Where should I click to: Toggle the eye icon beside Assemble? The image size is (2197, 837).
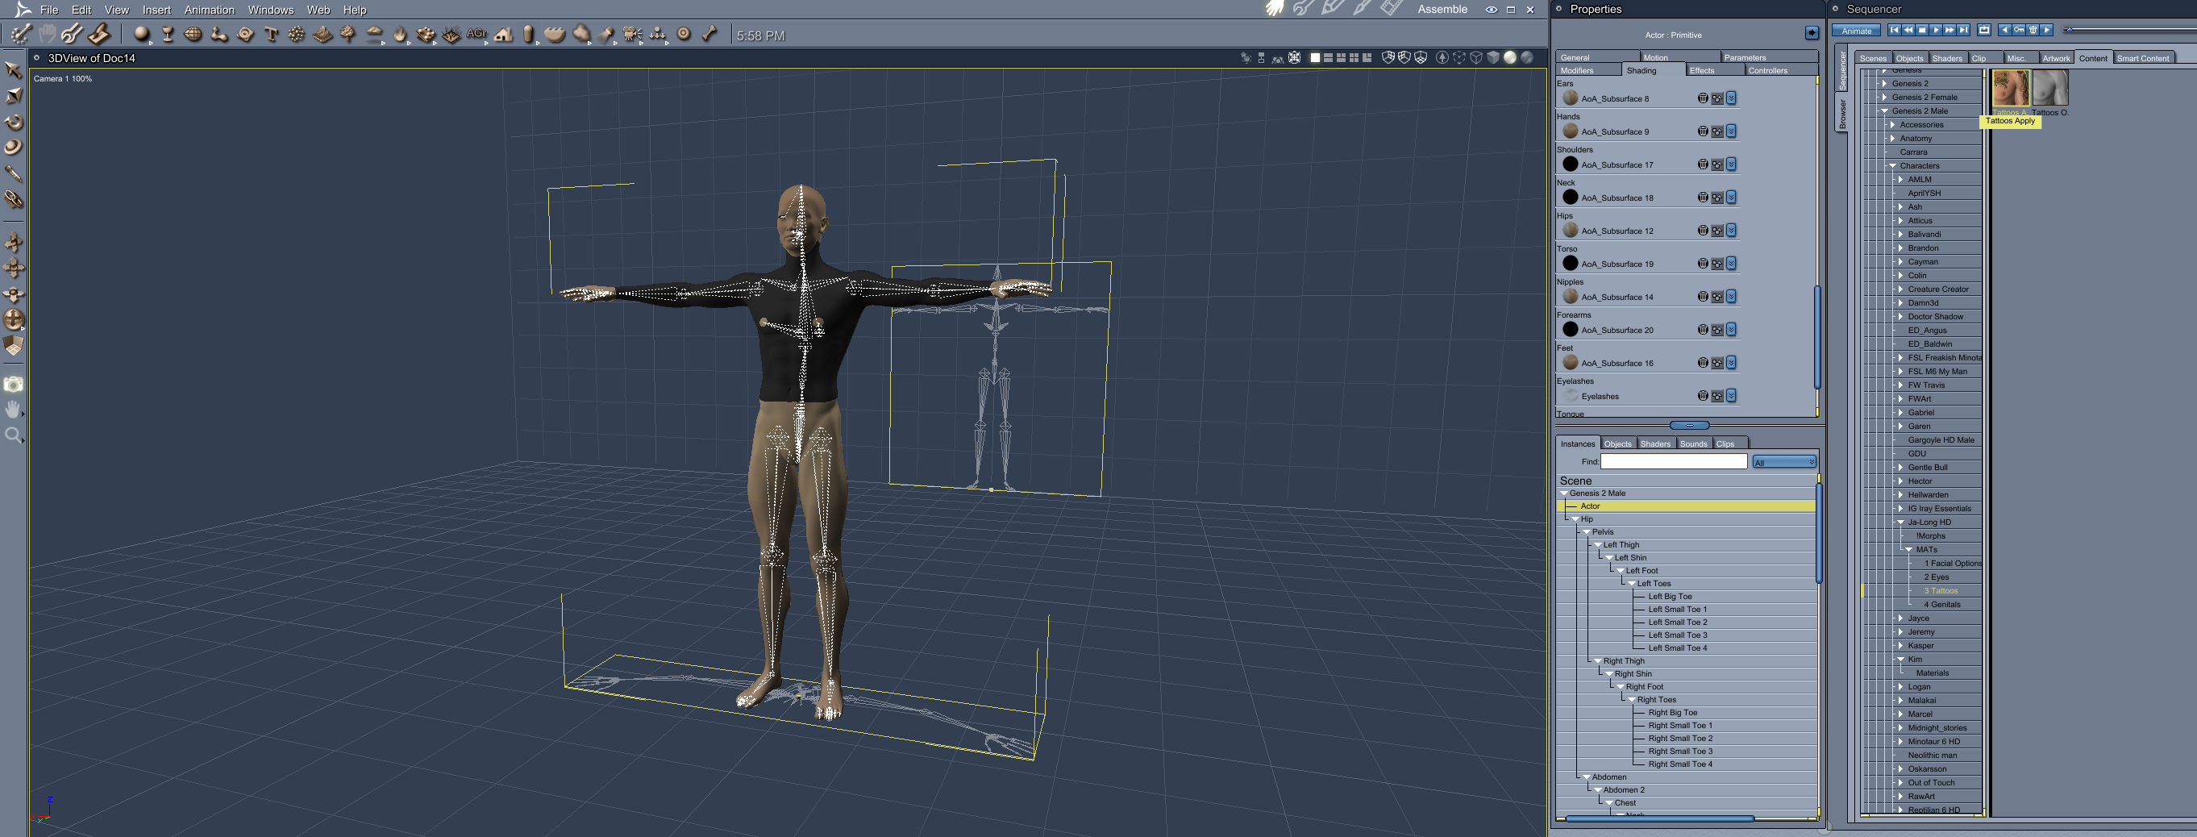coord(1491,10)
